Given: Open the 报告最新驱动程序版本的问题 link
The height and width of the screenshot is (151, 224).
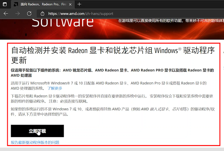Looking at the screenshot, I should point(35,142).
